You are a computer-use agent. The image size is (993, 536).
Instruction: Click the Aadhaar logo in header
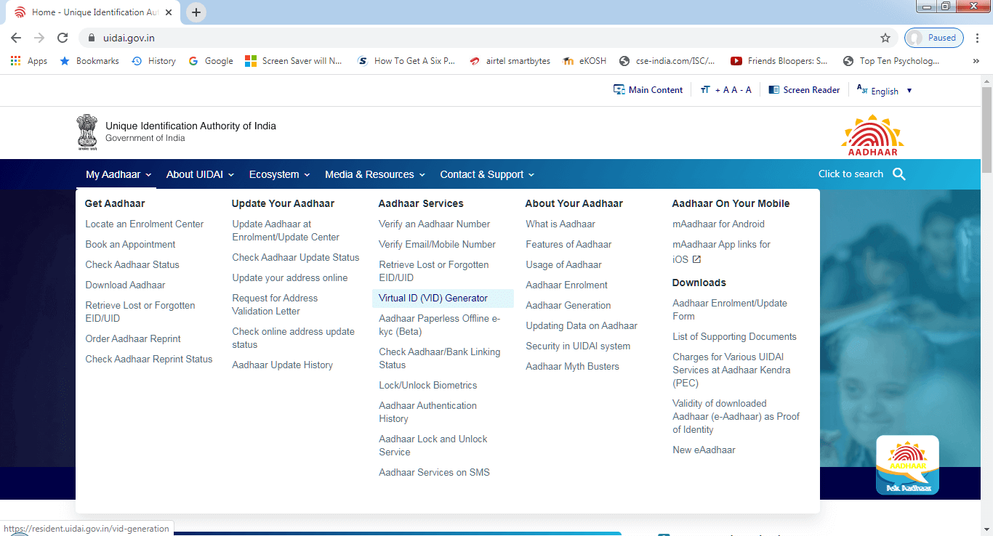(x=872, y=135)
